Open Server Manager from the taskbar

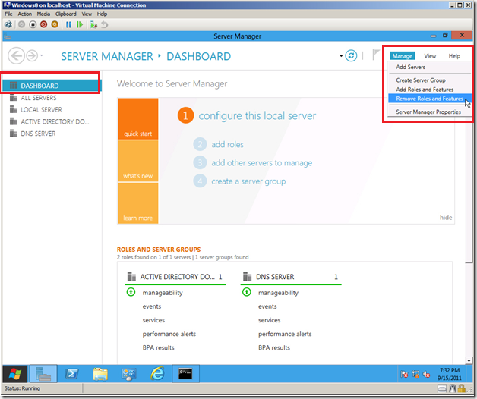pyautogui.click(x=43, y=373)
